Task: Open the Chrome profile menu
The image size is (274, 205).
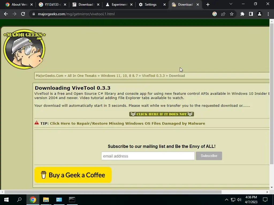Action: click(x=260, y=14)
